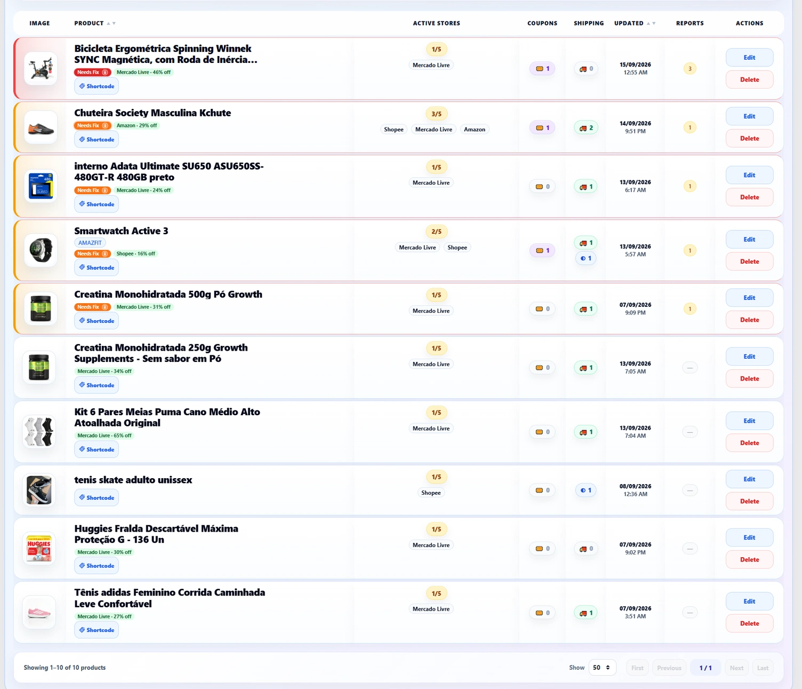802x689 pixels.
Task: Click the shipping truck badge for Huggies Fralda row
Action: [586, 549]
